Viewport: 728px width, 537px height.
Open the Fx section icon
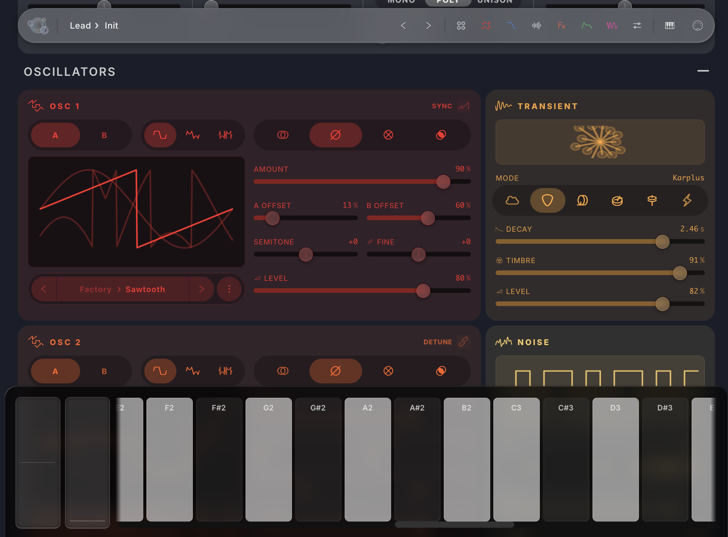[561, 26]
